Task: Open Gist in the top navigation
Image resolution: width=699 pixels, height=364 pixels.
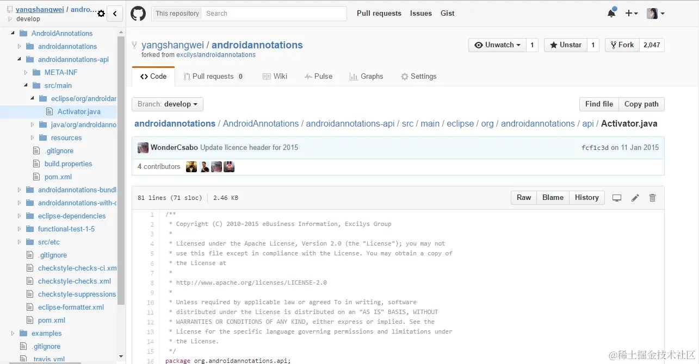Action: coord(448,14)
